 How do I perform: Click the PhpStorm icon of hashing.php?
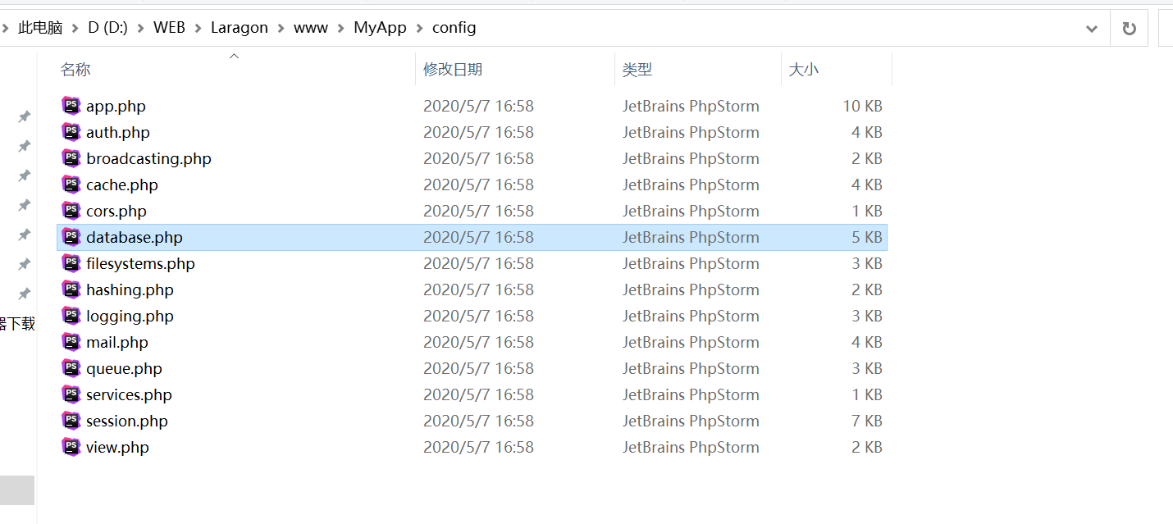click(71, 289)
